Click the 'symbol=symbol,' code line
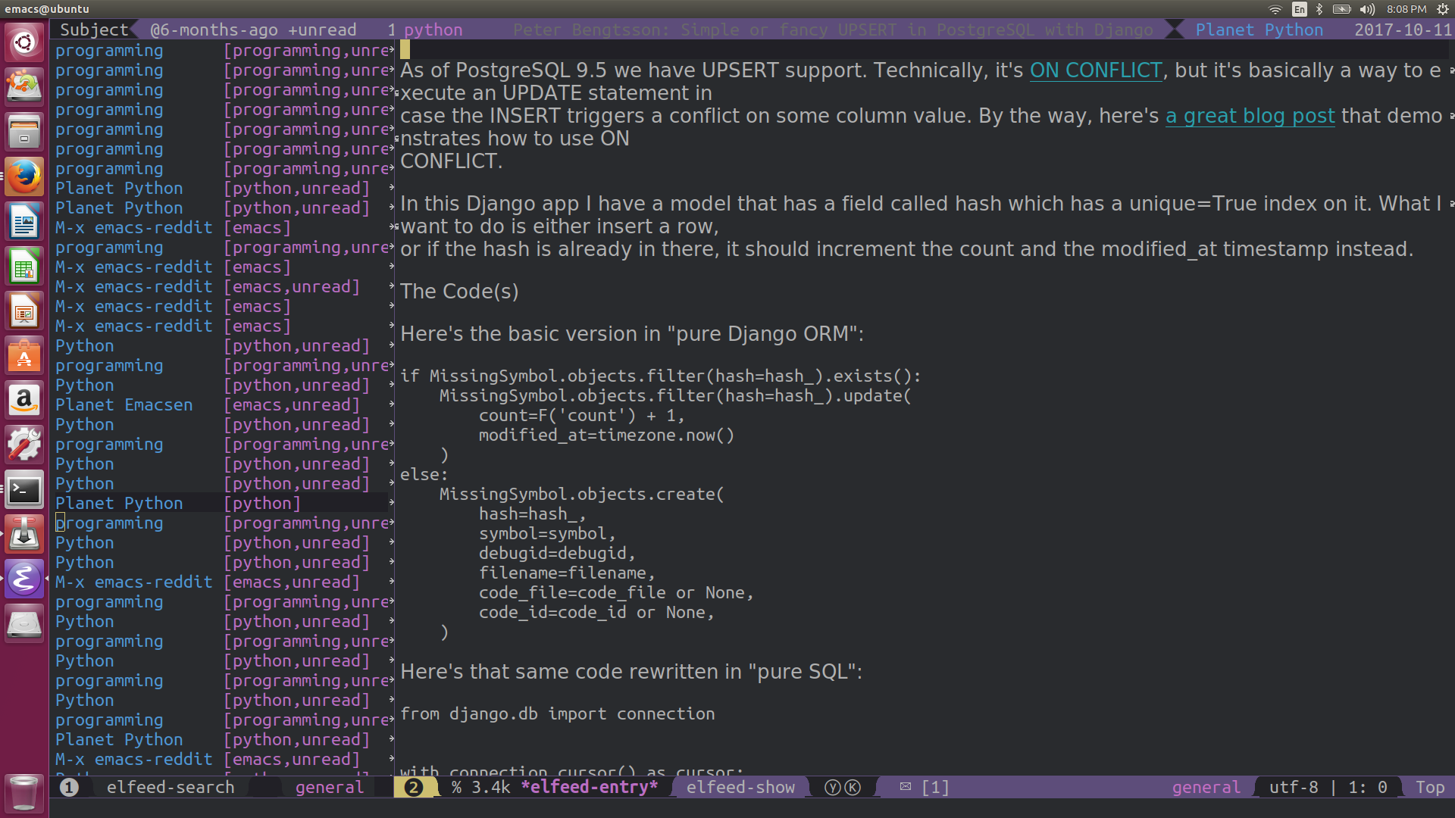The width and height of the screenshot is (1455, 818). [x=547, y=534]
